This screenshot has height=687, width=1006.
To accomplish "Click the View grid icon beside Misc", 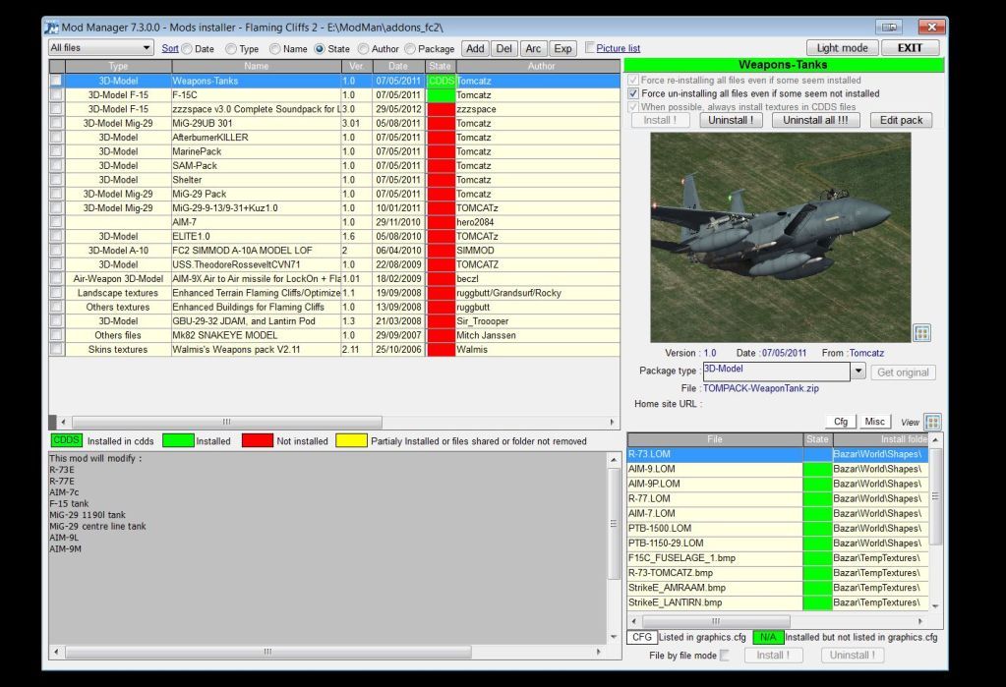I will [931, 422].
